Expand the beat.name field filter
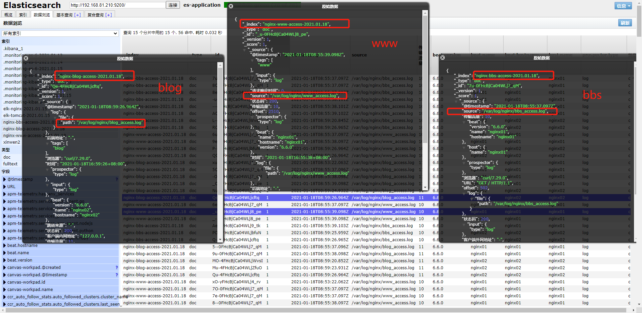Viewport: 642px width, 313px height. click(5, 253)
